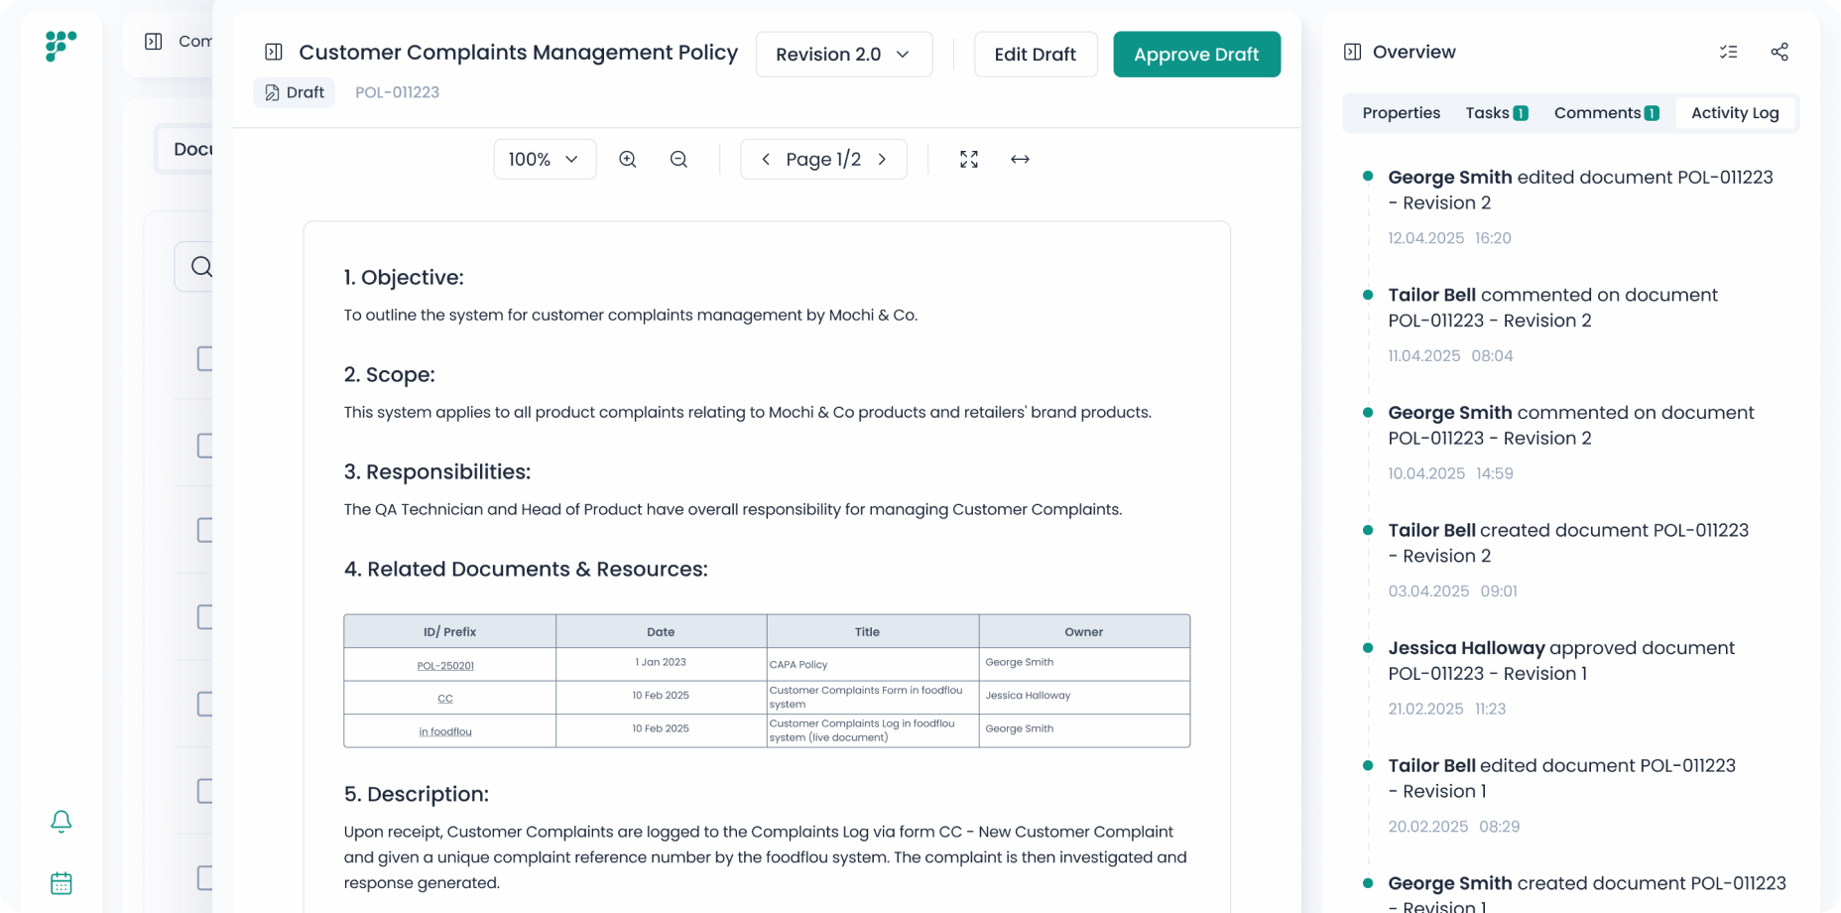Click the search icon in background list
This screenshot has width=1841, height=913.
coord(201,266)
